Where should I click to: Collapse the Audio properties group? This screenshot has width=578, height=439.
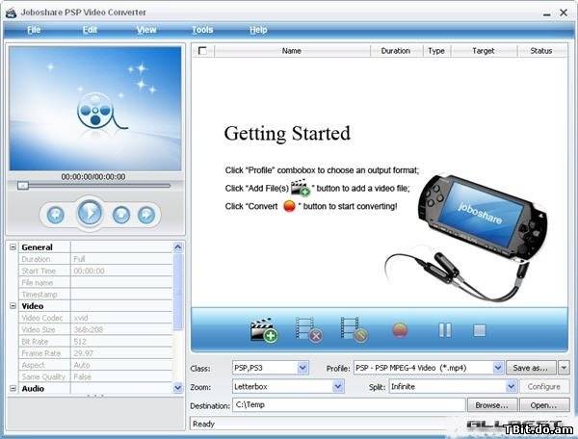pyautogui.click(x=13, y=388)
